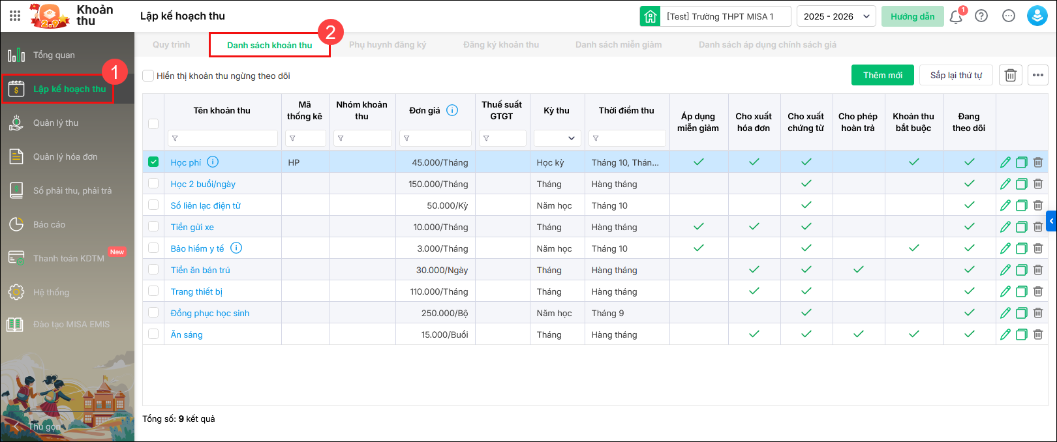Toggle Hiển thị khoản thu ngừng theo dõi checkbox
Image resolution: width=1057 pixels, height=442 pixels.
(149, 76)
